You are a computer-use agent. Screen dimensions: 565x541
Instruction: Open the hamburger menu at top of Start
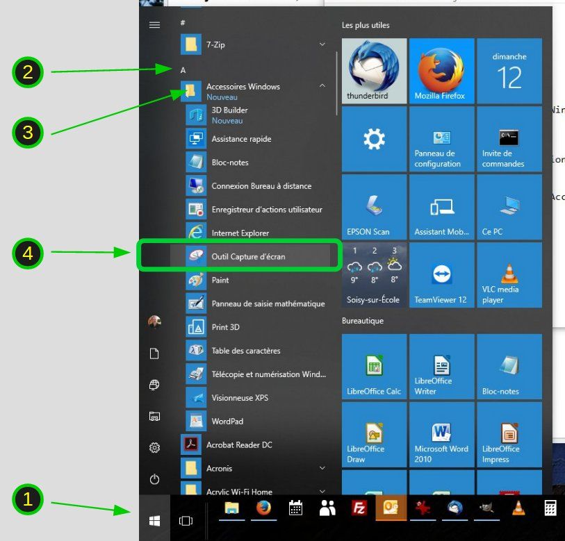(155, 25)
